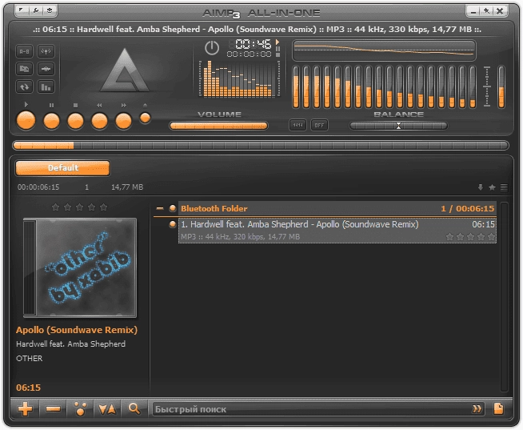Click the small Eject/open files button

145,118
